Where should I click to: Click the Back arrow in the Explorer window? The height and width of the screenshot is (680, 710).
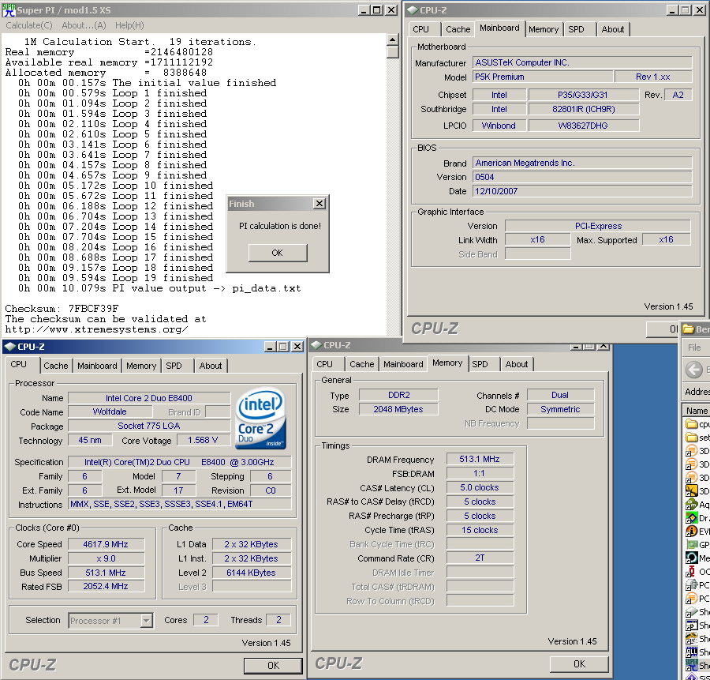pos(694,370)
